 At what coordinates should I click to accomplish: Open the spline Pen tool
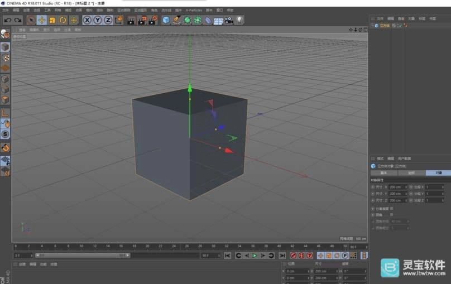pos(176,20)
